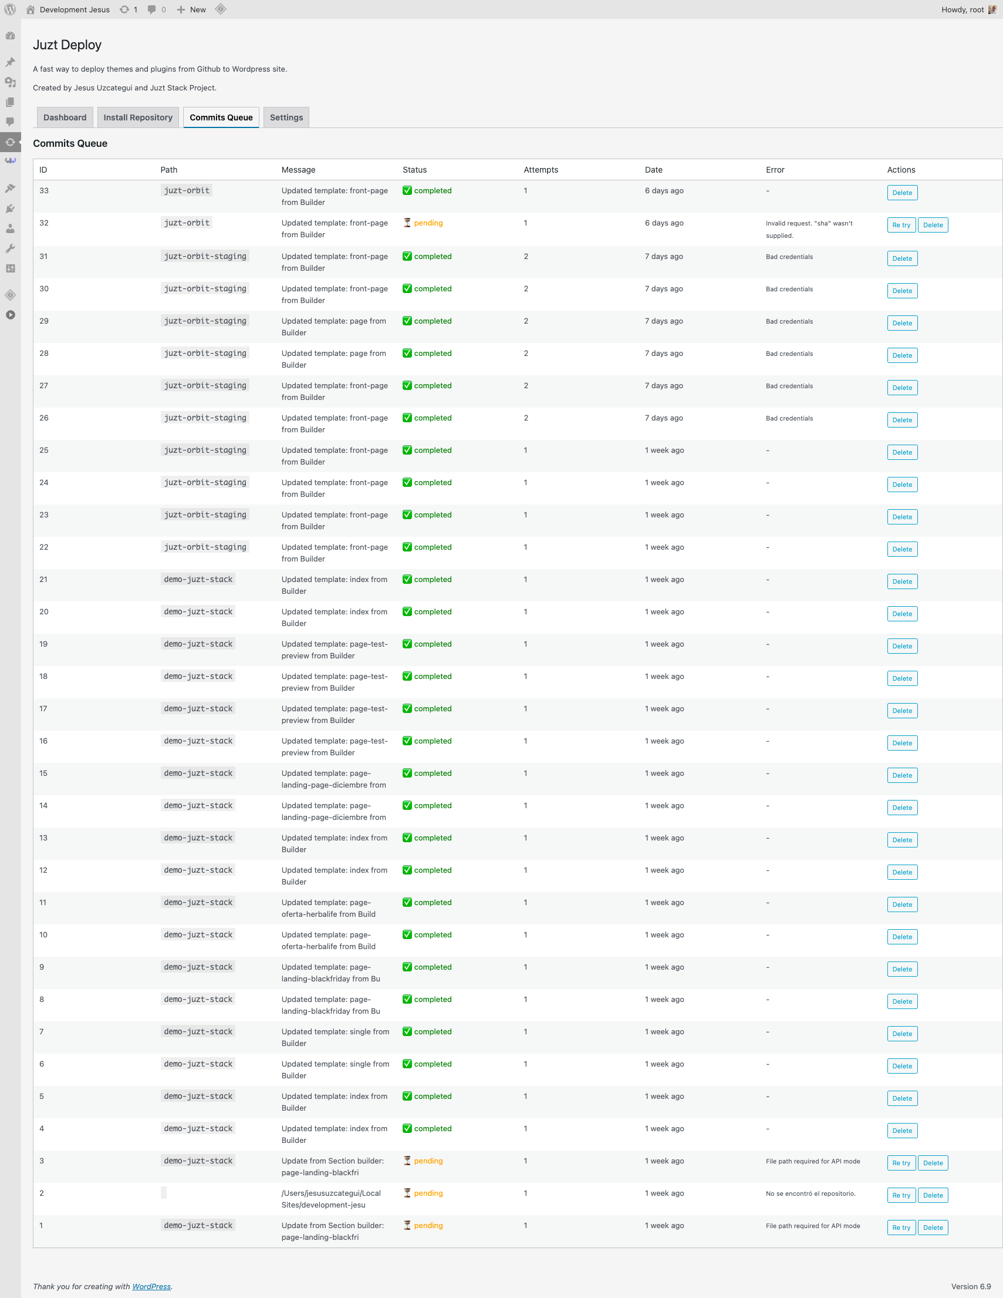Open Juzt Deploy sync icon in sidebar
Screen dimensions: 1003x1298
point(10,142)
